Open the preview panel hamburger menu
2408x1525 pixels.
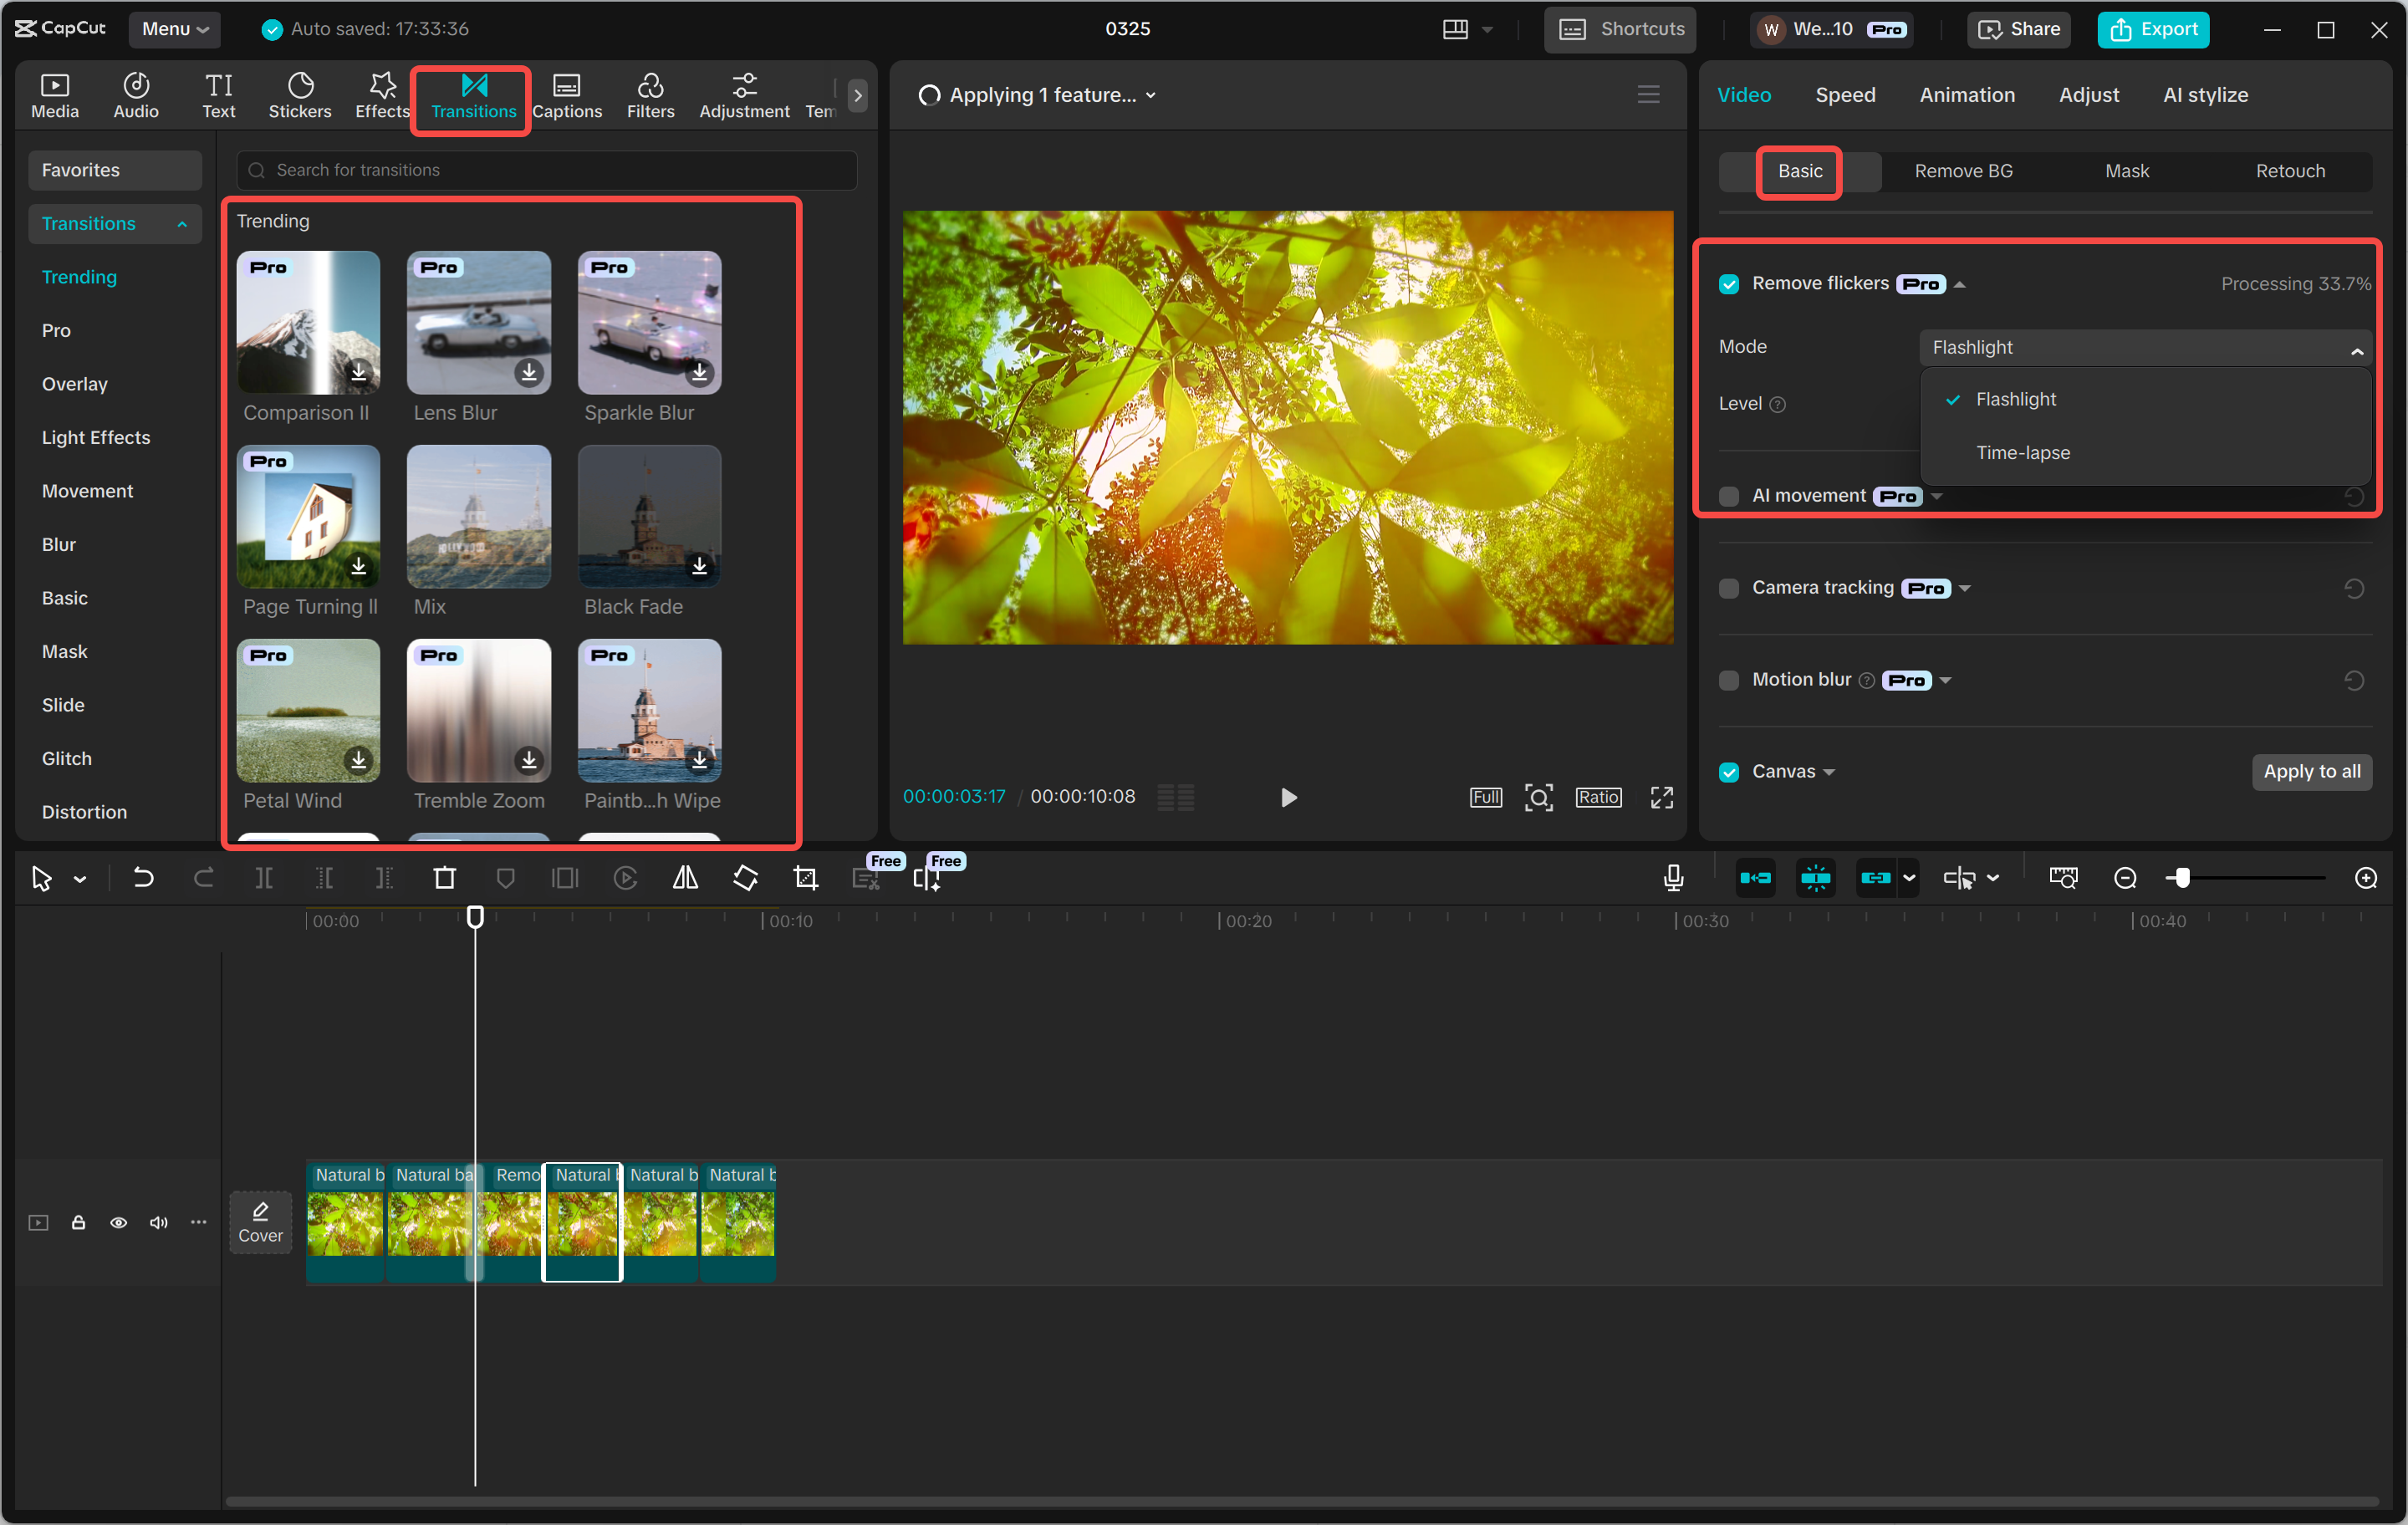[1648, 95]
